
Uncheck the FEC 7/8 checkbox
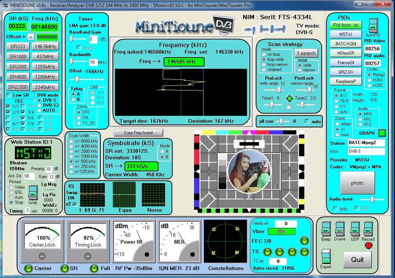pos(23,124)
